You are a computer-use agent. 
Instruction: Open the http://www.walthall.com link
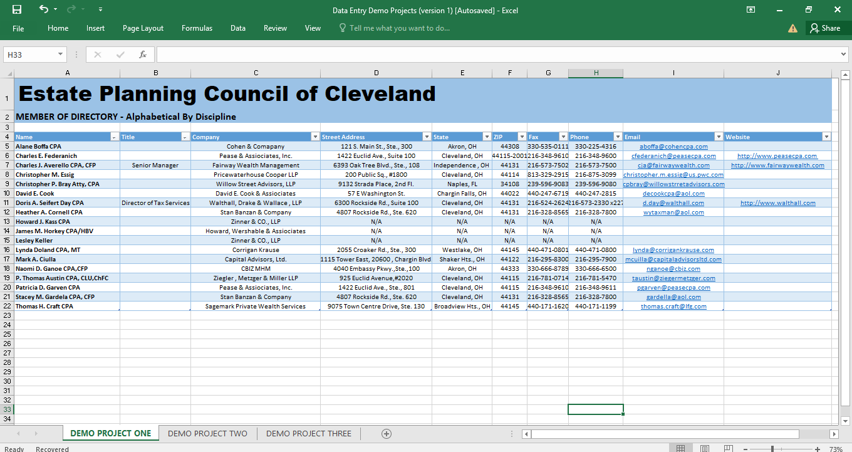coord(777,202)
